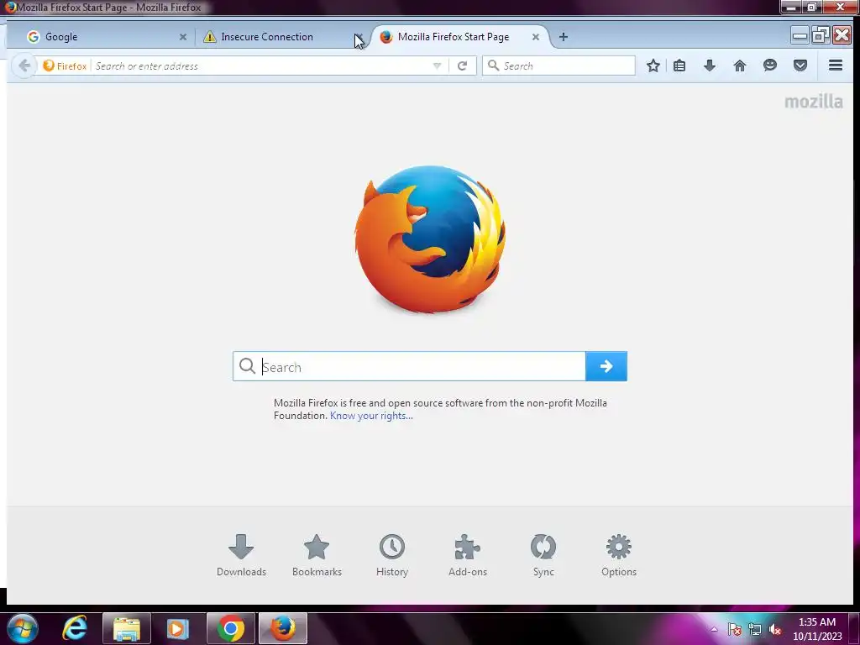Close the Mozilla Firefox Start Page tab

tap(535, 37)
